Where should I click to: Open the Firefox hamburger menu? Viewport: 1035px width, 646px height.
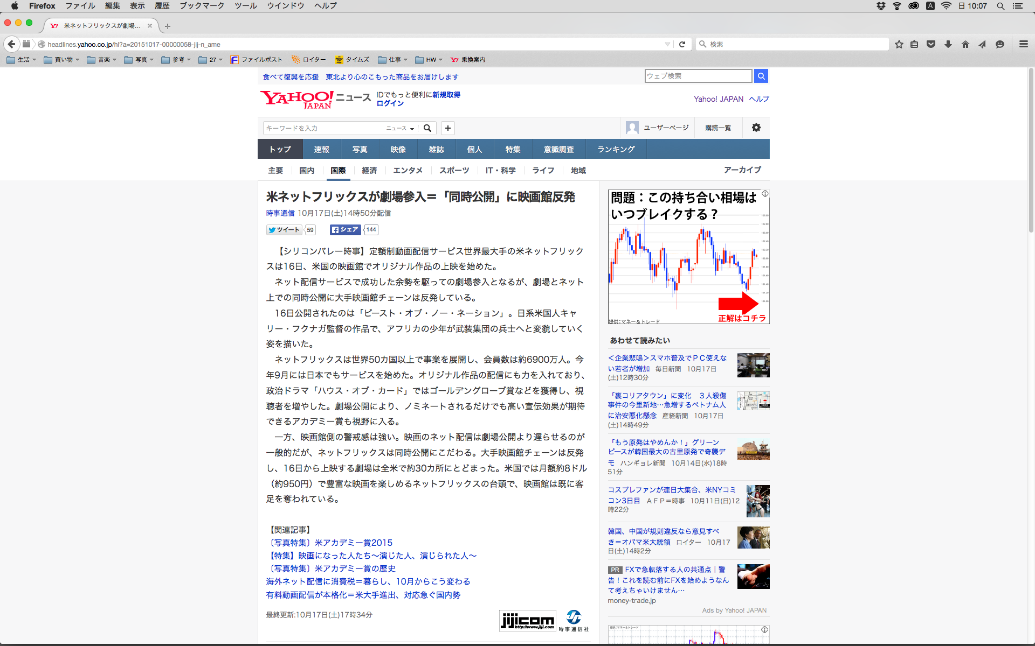1023,44
